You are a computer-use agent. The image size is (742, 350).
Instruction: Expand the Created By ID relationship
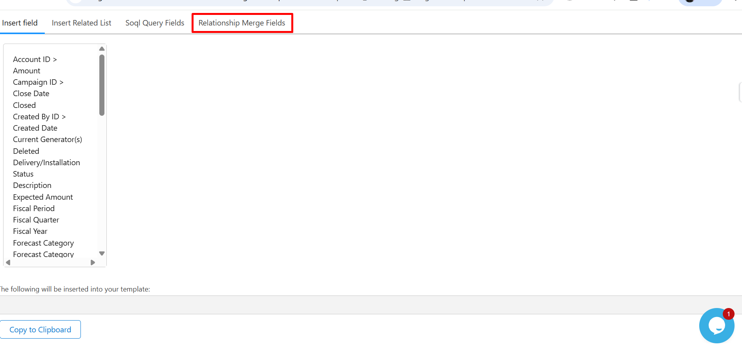coord(39,117)
